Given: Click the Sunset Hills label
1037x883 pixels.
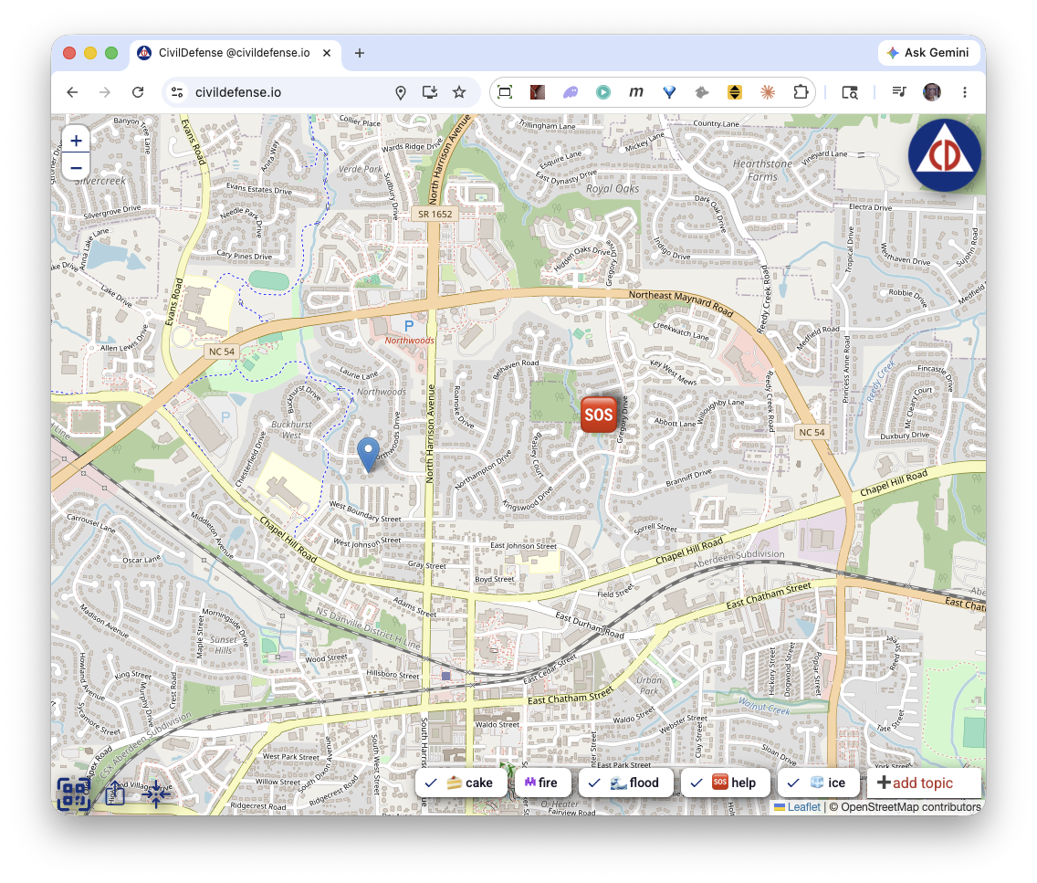Looking at the screenshot, I should coord(224,645).
